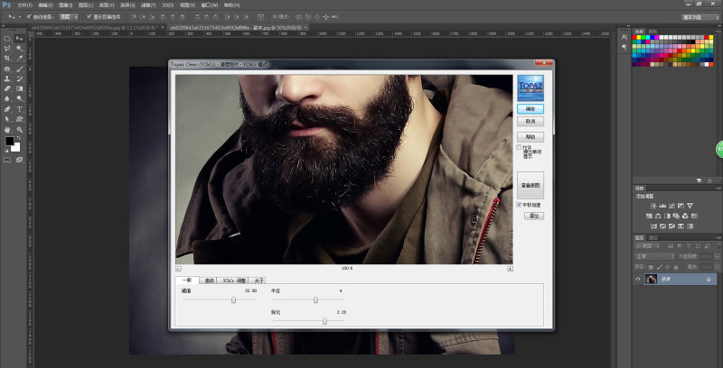The height and width of the screenshot is (368, 723).
Task: Select the Move tool in toolbox
Action: click(x=20, y=39)
